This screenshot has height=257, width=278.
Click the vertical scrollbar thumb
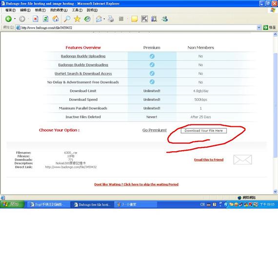click(276, 105)
